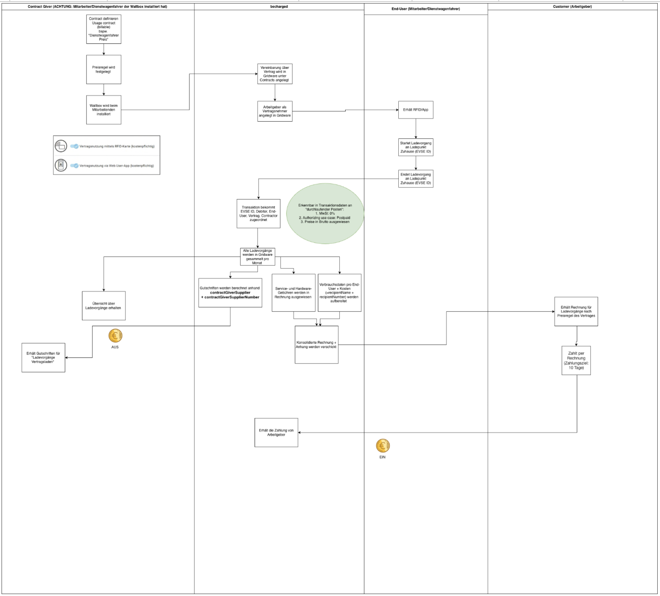Select the green 'durchlaufender Posten' ellipse

[325, 213]
